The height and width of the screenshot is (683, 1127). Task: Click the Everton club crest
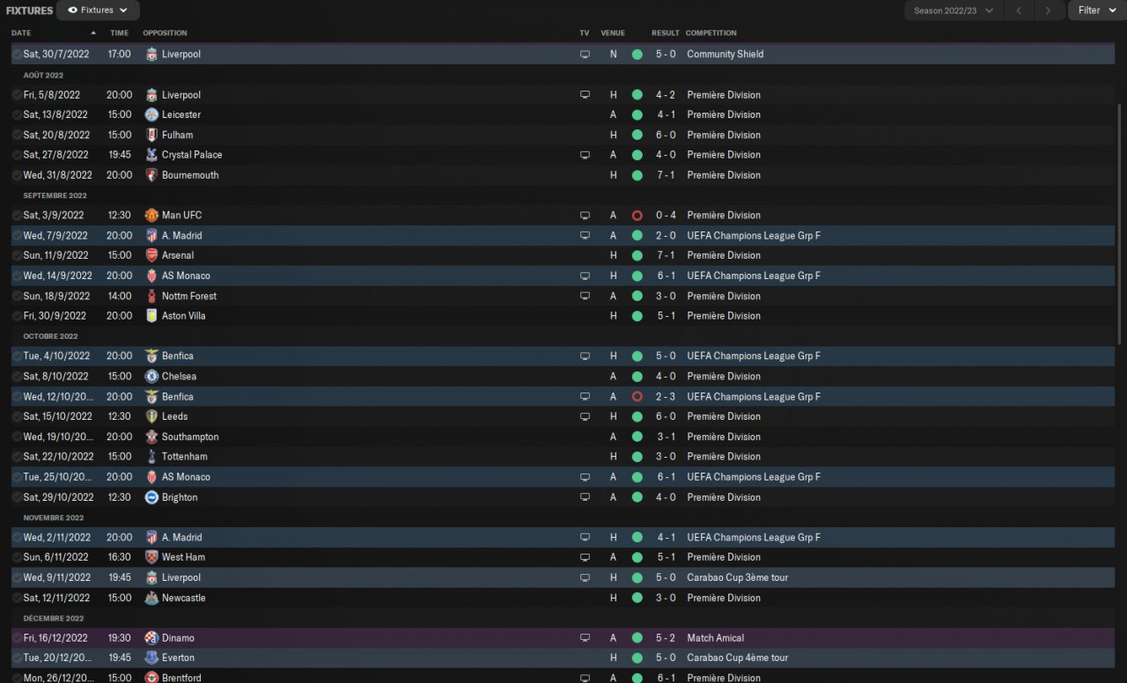point(151,657)
